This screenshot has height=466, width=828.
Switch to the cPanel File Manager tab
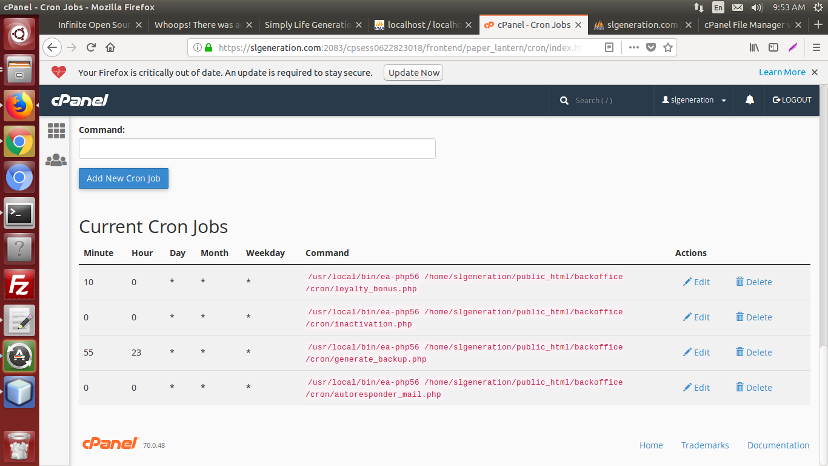pos(746,25)
